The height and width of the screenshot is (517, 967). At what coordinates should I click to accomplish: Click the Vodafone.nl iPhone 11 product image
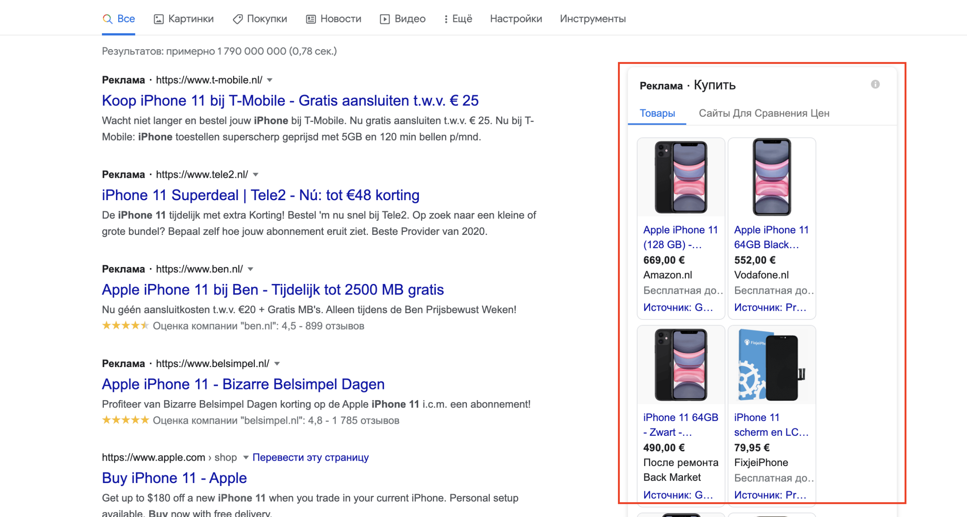pos(772,177)
